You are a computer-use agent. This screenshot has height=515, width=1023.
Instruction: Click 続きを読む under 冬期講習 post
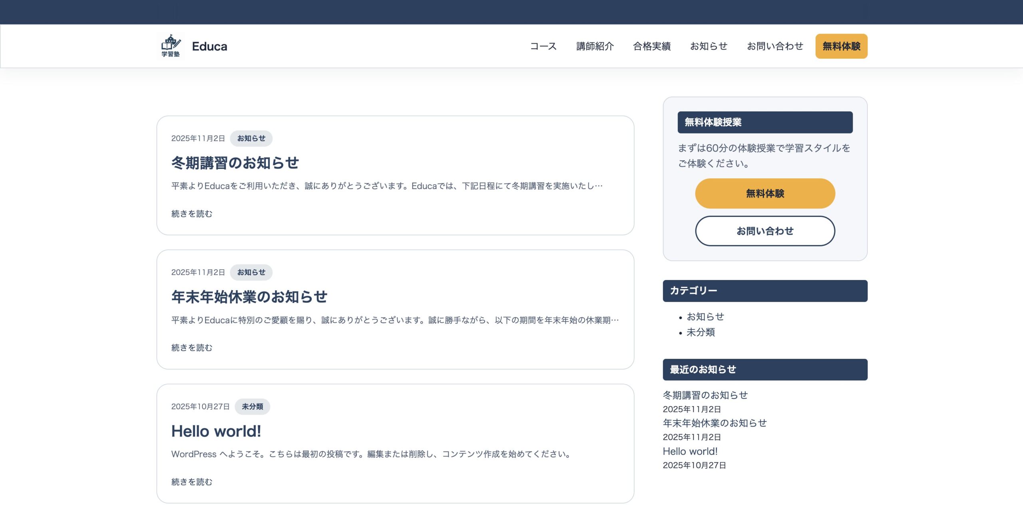click(x=192, y=214)
